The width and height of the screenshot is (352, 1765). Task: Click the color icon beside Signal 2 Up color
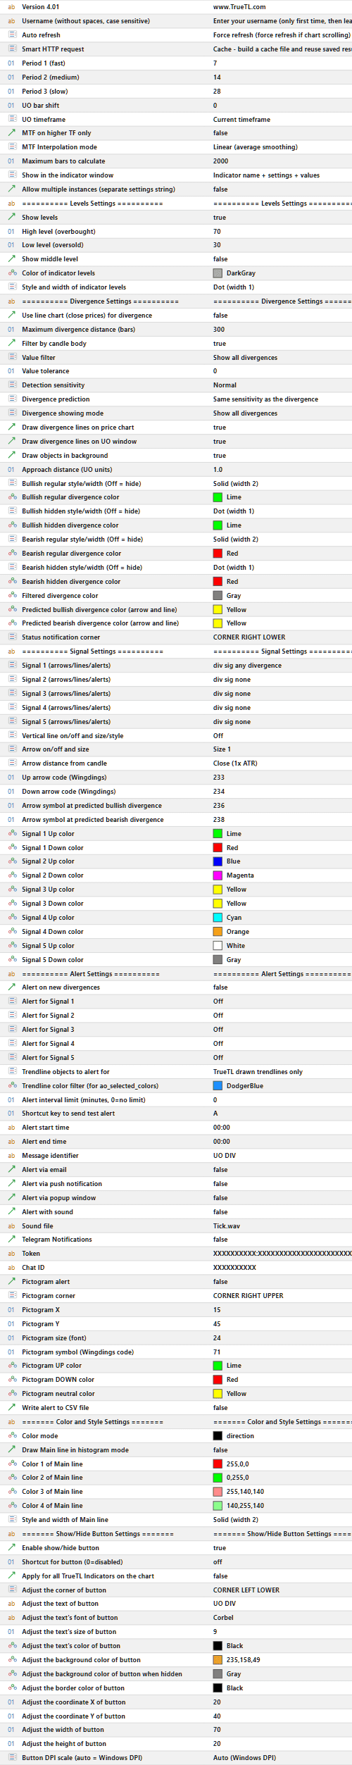click(x=11, y=861)
